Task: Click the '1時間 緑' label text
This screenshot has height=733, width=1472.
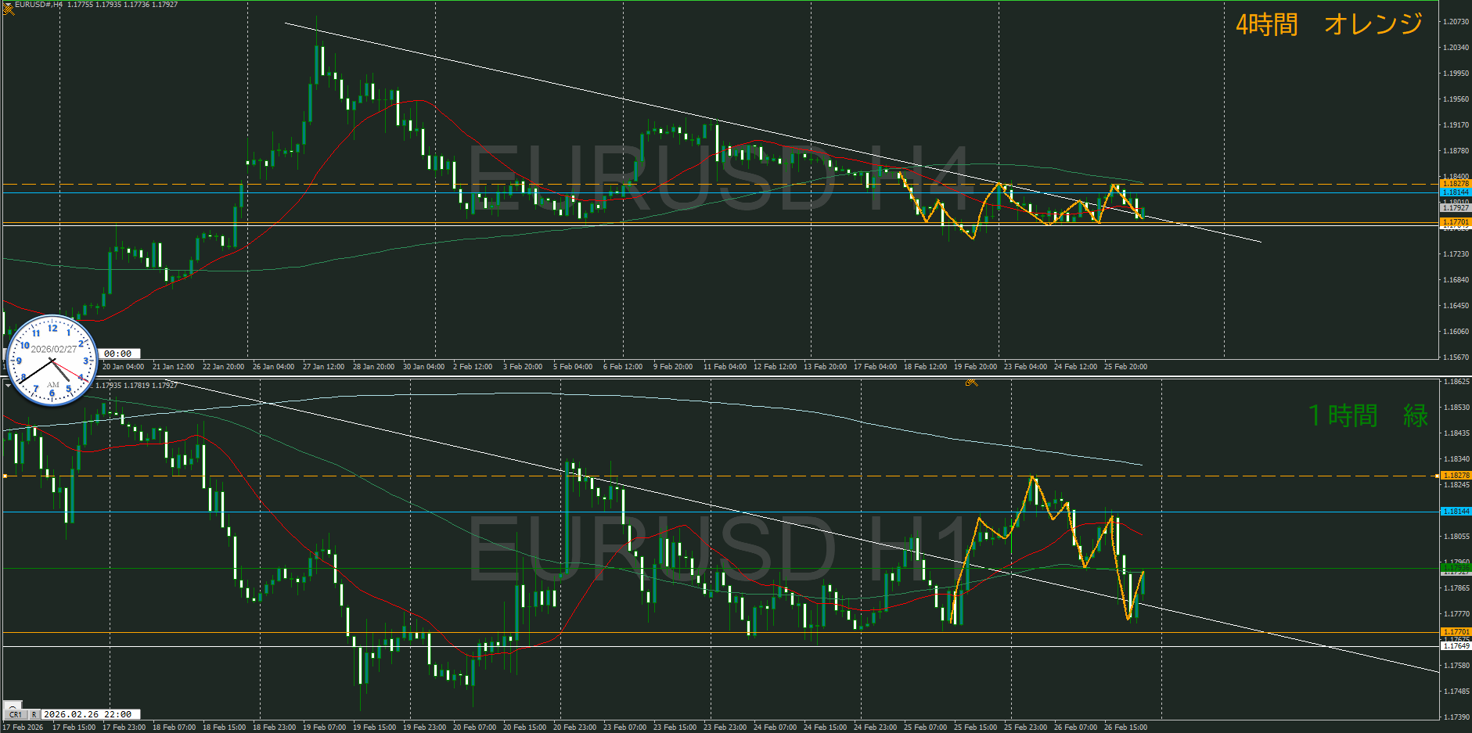Action: pyautogui.click(x=1367, y=415)
